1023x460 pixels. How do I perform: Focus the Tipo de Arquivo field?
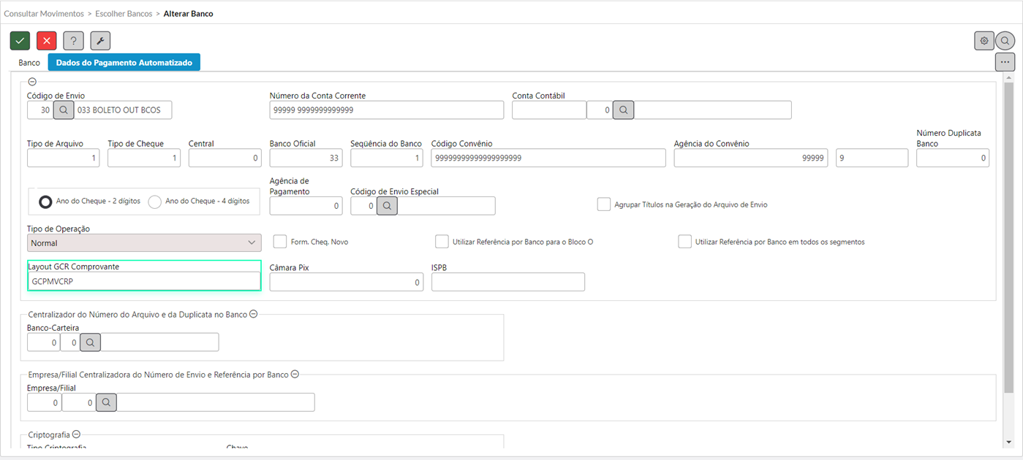click(64, 158)
